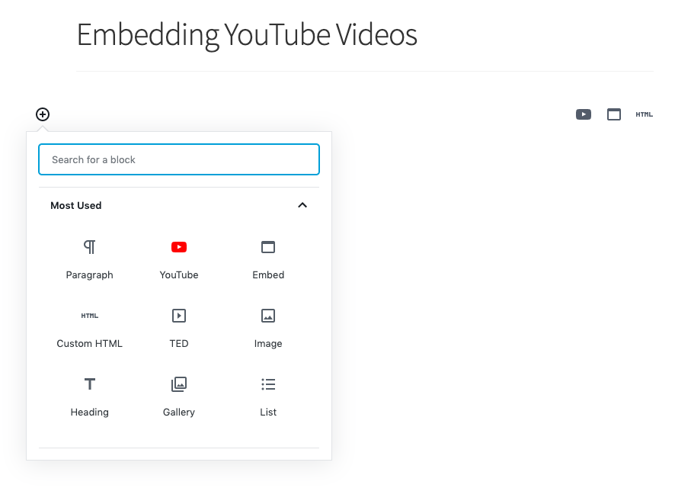Select the Embed block icon
The image size is (691, 488).
(268, 247)
